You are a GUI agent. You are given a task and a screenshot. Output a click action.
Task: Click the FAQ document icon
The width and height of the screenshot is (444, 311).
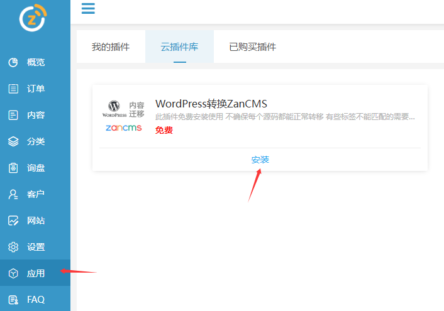13,300
